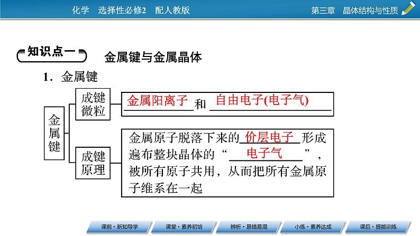Click the pencil icon in header

point(409,10)
